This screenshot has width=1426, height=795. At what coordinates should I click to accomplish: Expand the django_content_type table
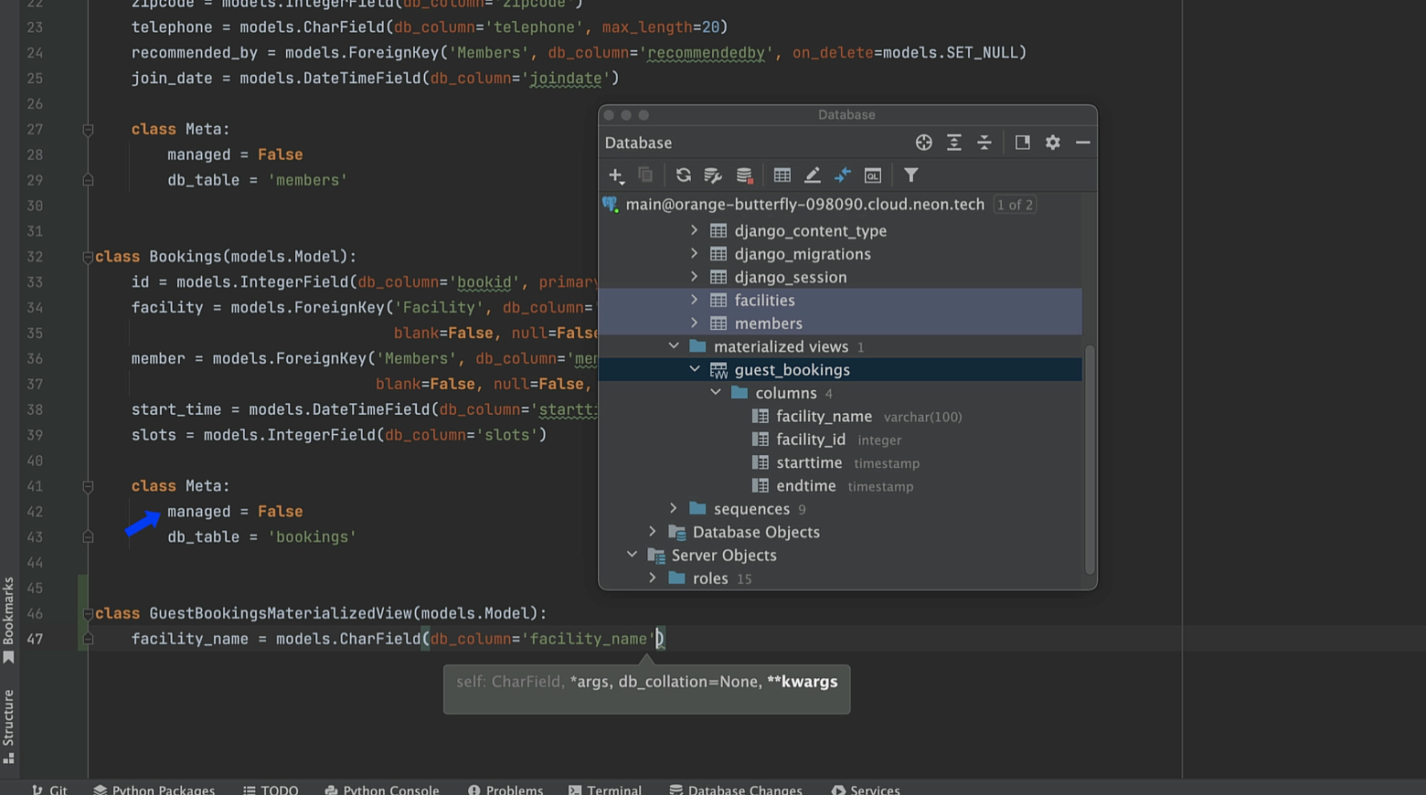coord(694,230)
